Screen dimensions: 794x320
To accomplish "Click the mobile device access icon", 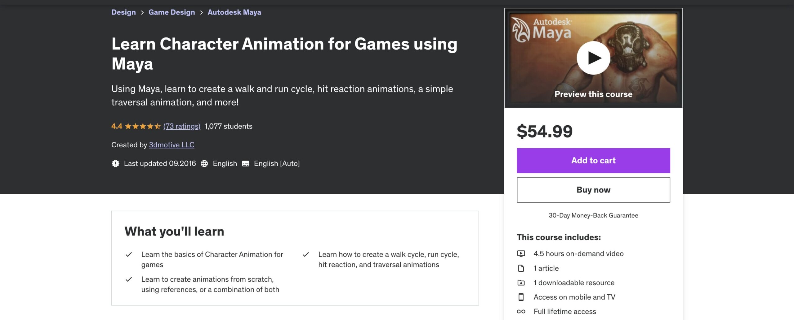I will tap(521, 297).
